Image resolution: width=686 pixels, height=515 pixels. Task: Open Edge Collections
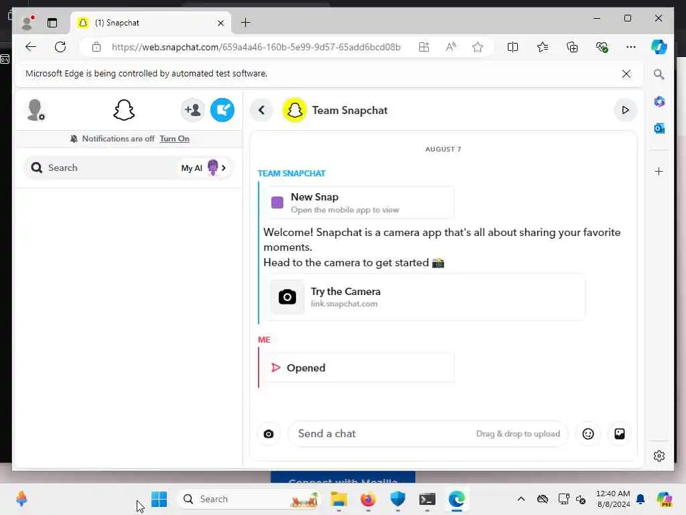click(x=572, y=47)
